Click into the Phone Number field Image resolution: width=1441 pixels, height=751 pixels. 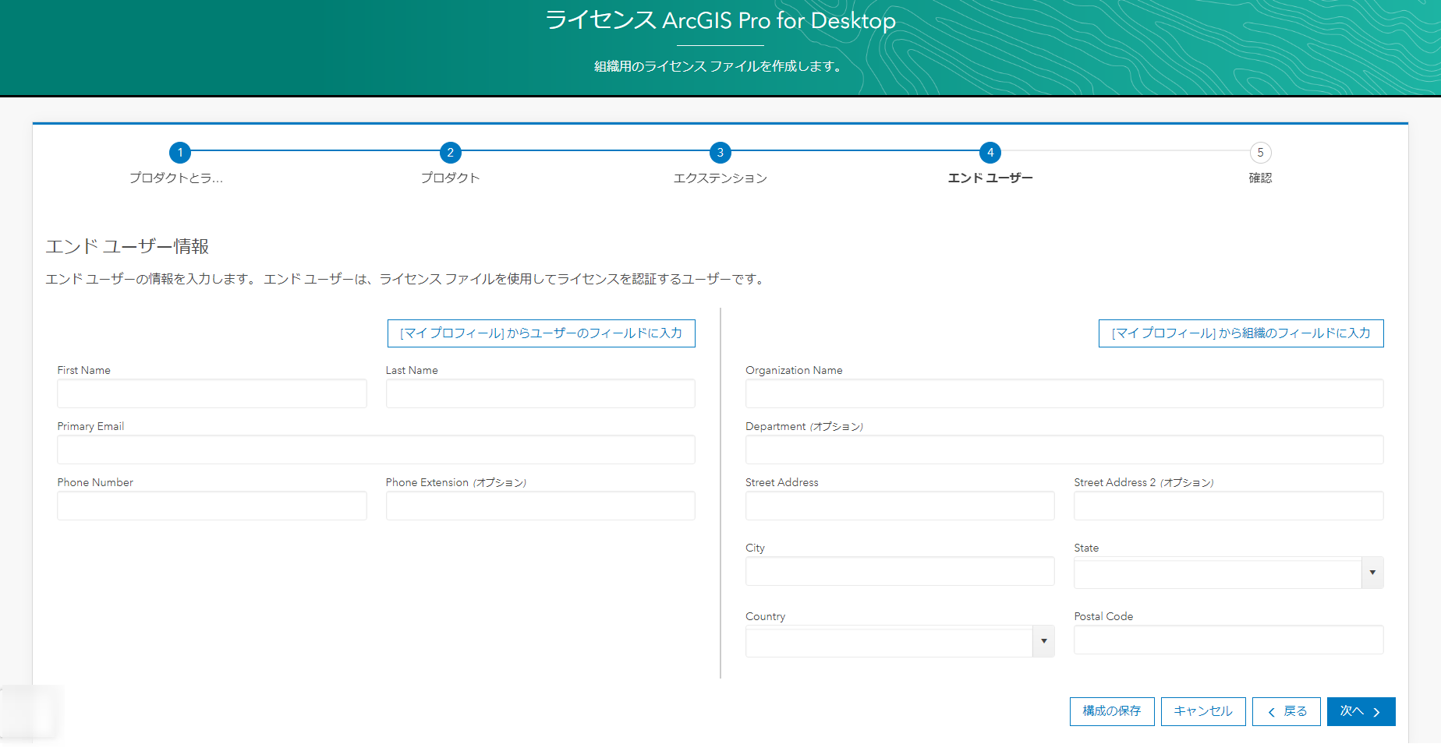[212, 506]
